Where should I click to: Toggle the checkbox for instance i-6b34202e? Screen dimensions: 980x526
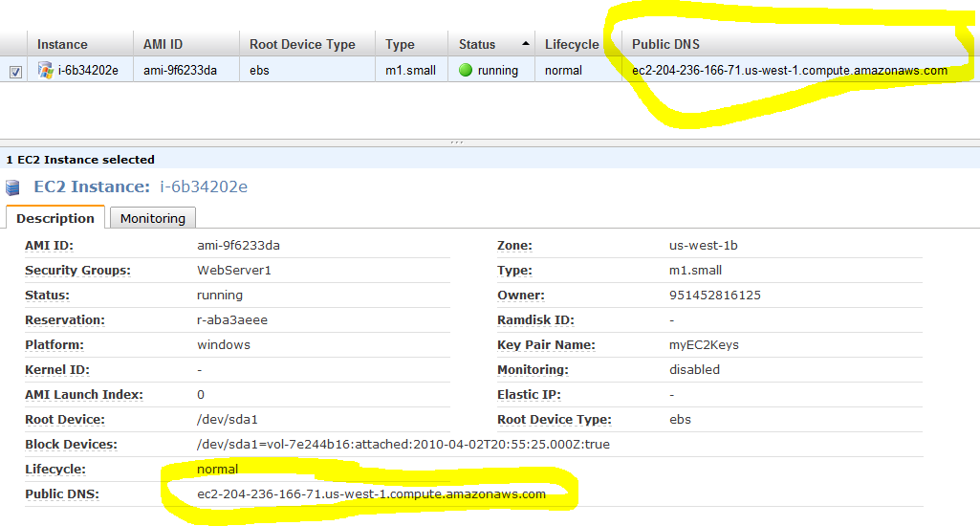15,72
